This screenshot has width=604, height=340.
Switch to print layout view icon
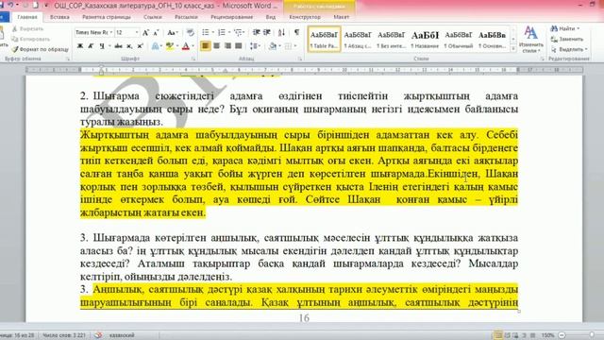click(x=497, y=335)
